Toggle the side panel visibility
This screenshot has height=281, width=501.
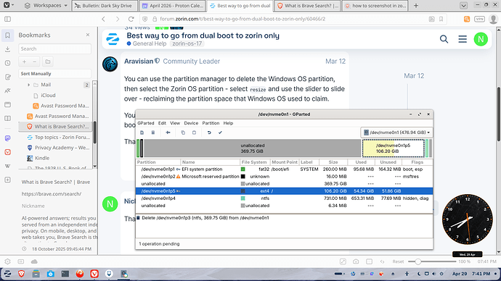point(8,19)
